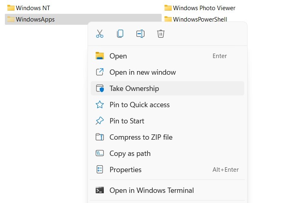
Task: Open Properties from the context menu
Action: click(x=167, y=170)
